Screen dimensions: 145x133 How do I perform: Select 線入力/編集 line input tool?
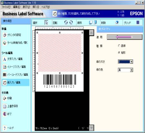pyautogui.click(x=16, y=82)
